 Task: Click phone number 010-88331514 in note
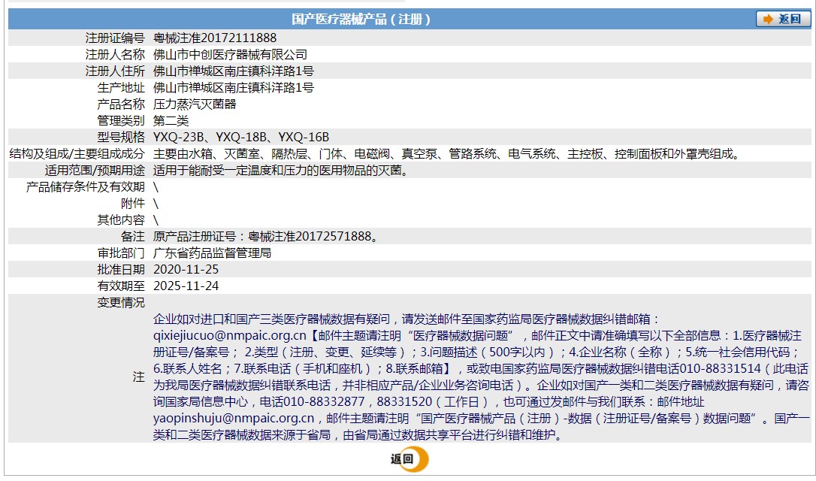pos(721,369)
